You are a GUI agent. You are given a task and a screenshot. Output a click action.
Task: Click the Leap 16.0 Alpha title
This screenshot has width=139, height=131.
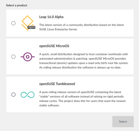click(x=51, y=17)
